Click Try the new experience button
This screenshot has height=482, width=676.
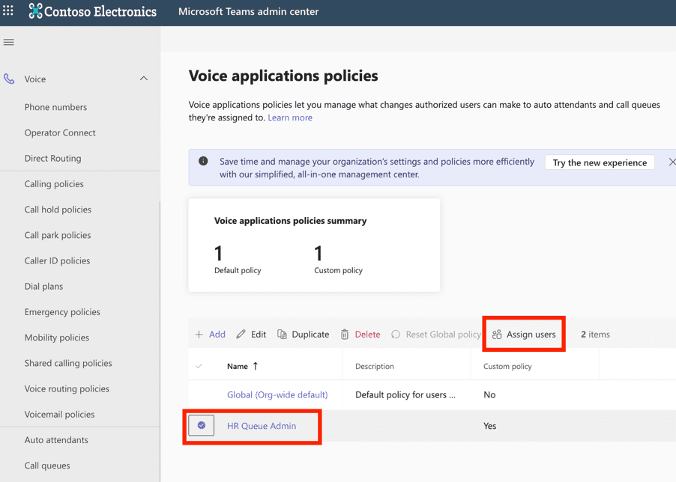click(x=600, y=162)
